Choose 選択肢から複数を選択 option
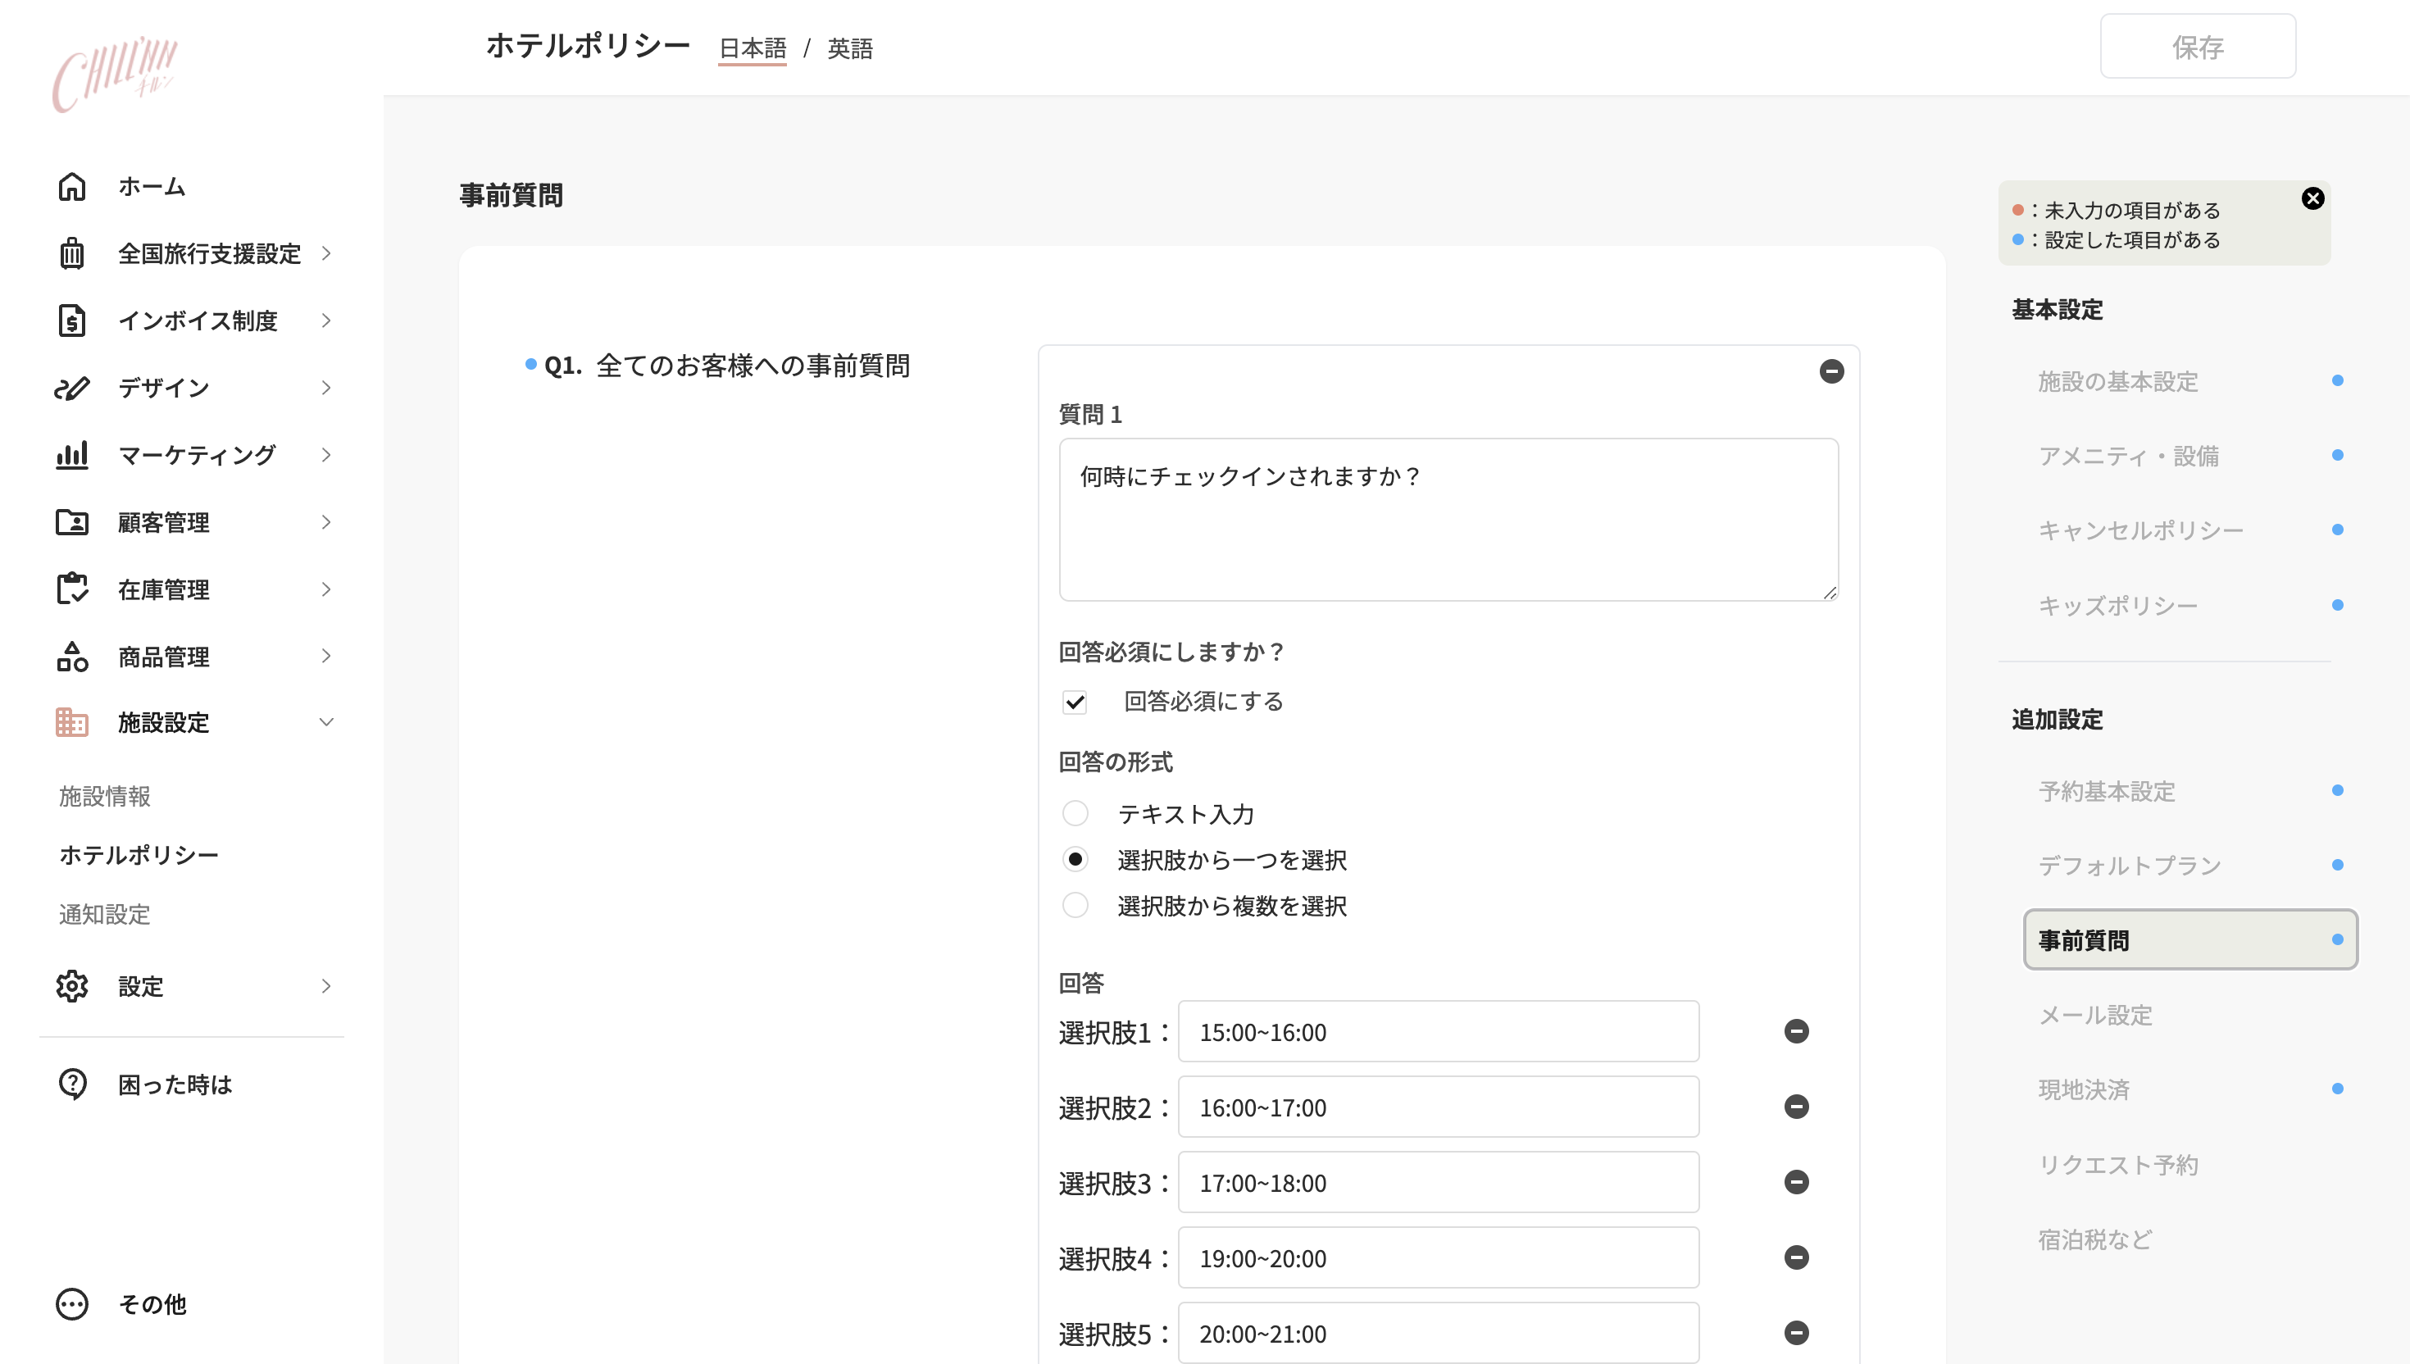This screenshot has height=1364, width=2410. point(1075,905)
